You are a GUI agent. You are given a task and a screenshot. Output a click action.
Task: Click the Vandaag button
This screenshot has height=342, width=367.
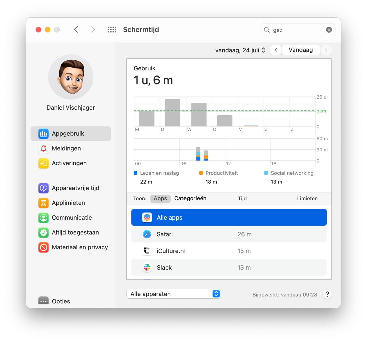301,50
